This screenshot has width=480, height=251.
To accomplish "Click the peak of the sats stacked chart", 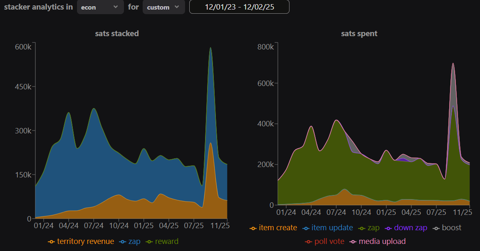I will coord(210,48).
